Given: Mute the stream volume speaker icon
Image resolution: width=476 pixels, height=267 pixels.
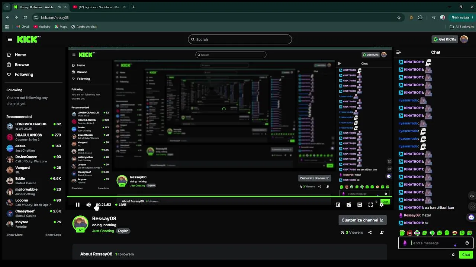Looking at the screenshot, I should (89, 205).
